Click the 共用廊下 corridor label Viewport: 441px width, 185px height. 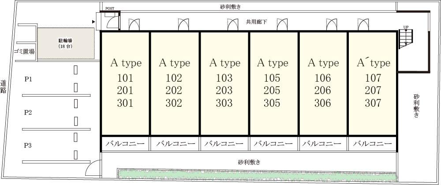click(257, 22)
